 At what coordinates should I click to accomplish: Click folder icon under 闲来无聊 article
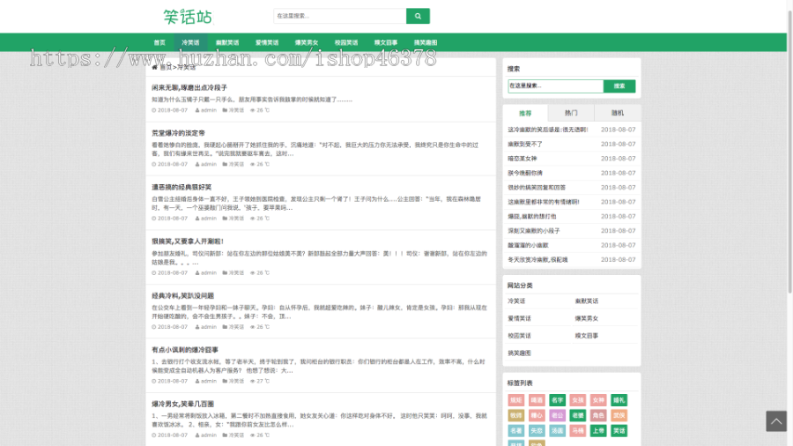click(225, 110)
